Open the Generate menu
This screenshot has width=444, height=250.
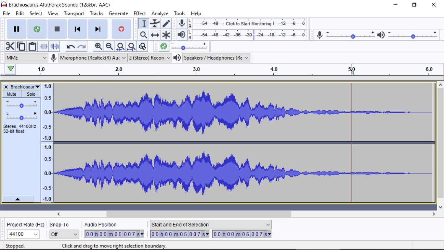point(118,13)
